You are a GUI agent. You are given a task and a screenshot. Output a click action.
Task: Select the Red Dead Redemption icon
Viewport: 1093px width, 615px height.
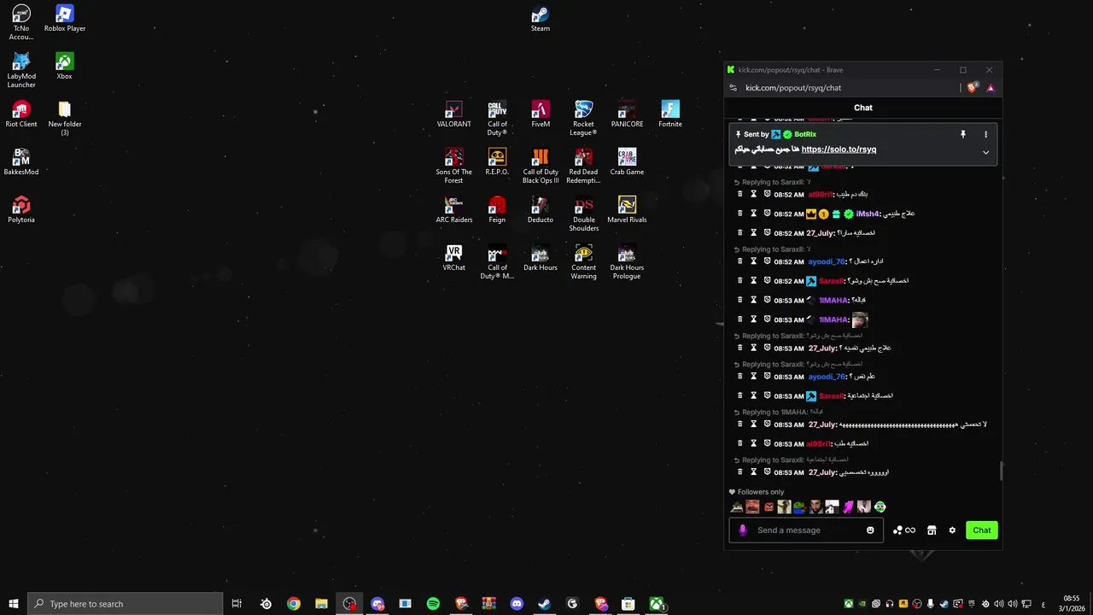click(x=583, y=166)
